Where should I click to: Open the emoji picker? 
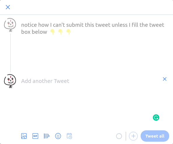(58, 136)
